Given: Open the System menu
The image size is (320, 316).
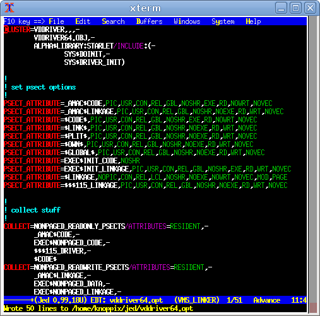Looking at the screenshot, I should tap(223, 21).
